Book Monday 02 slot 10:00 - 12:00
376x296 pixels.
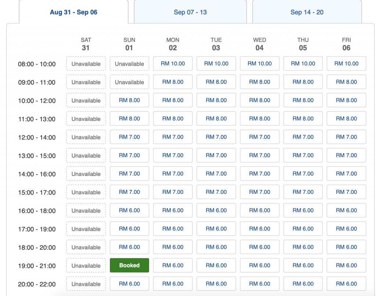click(173, 100)
